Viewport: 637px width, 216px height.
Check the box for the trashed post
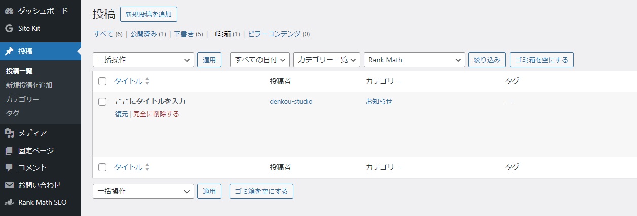click(x=102, y=102)
